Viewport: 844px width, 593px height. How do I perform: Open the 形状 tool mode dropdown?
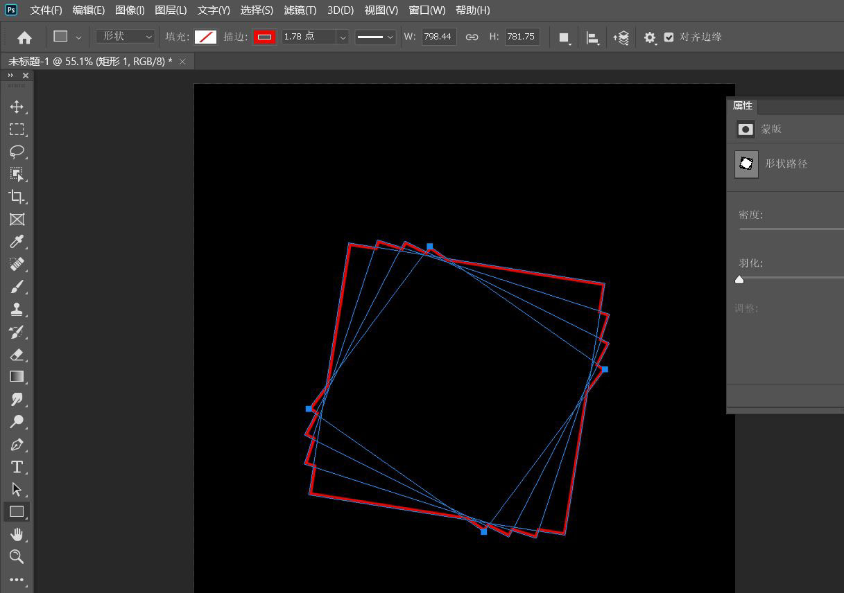point(126,37)
